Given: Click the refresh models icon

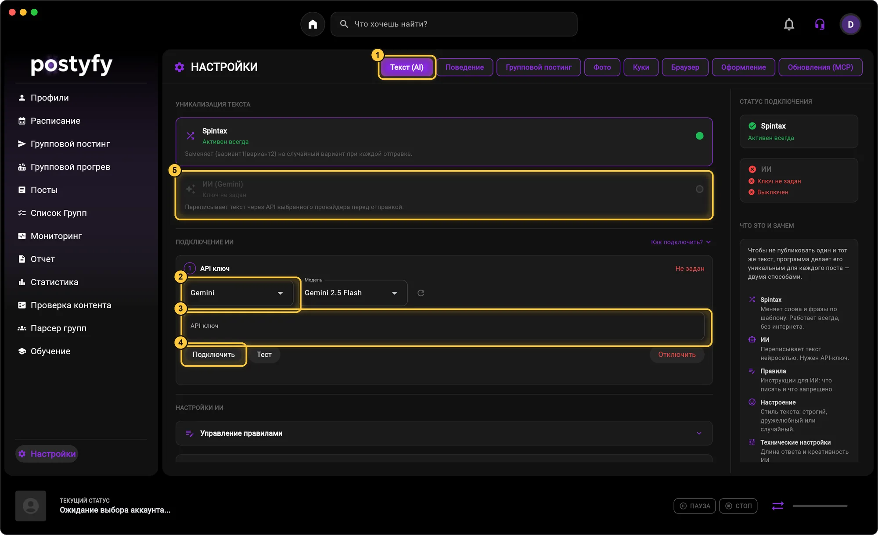Looking at the screenshot, I should (421, 293).
